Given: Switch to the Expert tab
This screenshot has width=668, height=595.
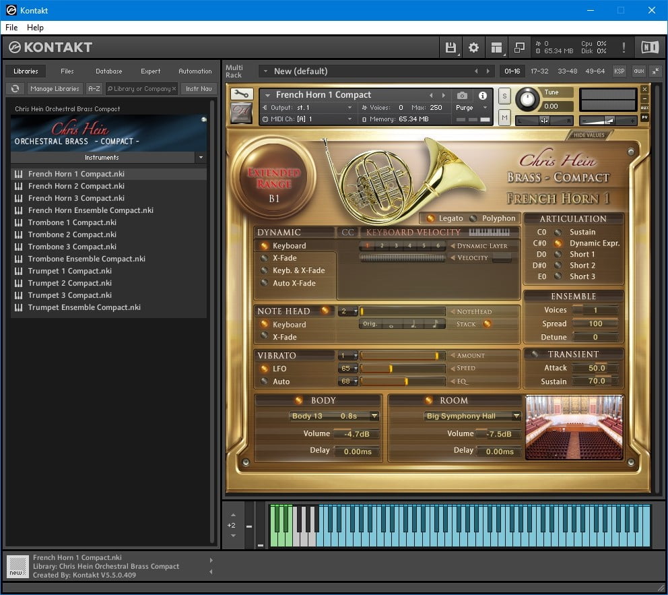Looking at the screenshot, I should 150,71.
